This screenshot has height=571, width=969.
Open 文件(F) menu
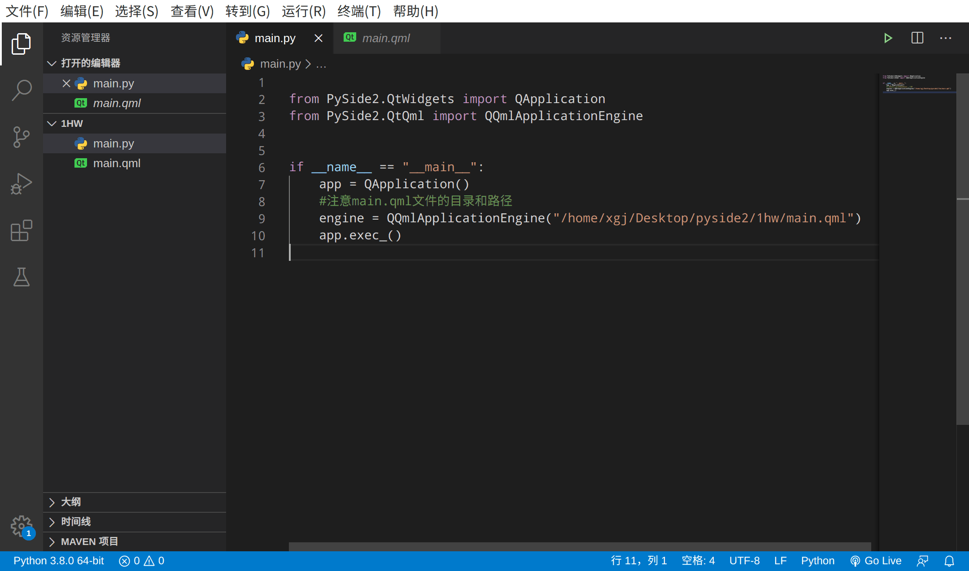point(27,11)
